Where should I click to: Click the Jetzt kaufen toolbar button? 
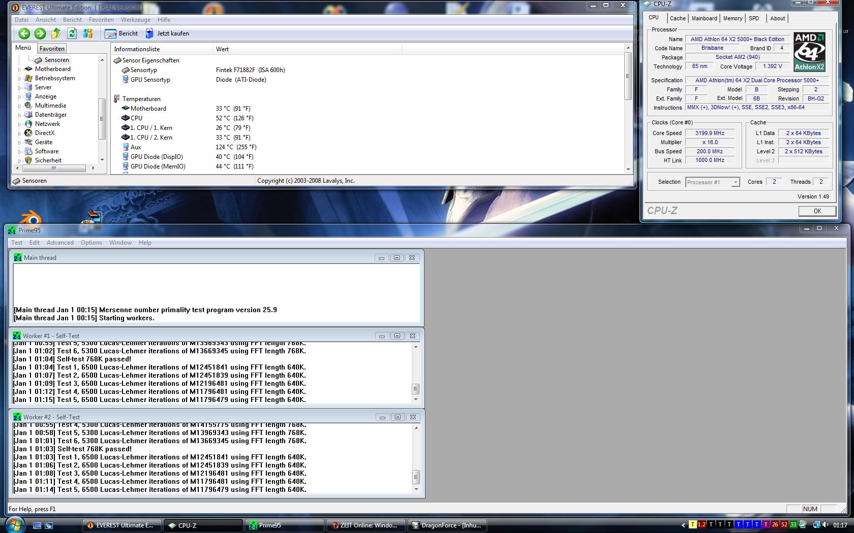pyautogui.click(x=167, y=34)
